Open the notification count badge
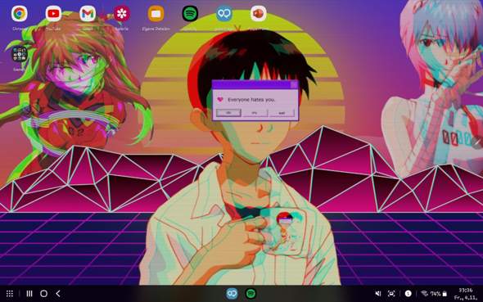The image size is (483, 302). pos(409,294)
